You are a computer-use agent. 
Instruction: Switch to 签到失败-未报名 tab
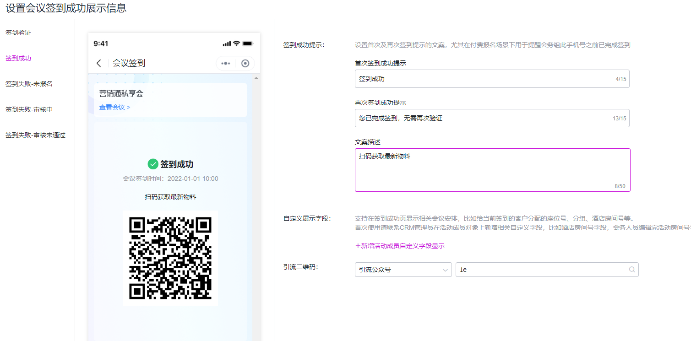pos(29,84)
